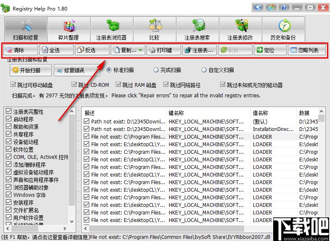Uncheck 浏览器辅助对象 category
This screenshot has width=330, height=241.
click(8, 187)
